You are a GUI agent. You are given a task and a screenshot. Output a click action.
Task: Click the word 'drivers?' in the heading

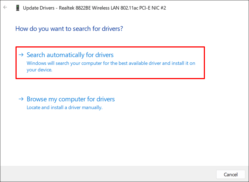pos(113,28)
